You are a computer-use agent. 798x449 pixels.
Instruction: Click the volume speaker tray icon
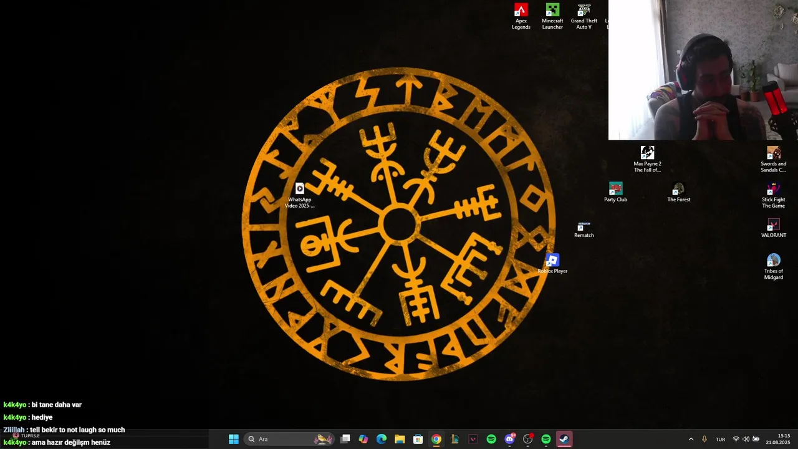coord(746,439)
